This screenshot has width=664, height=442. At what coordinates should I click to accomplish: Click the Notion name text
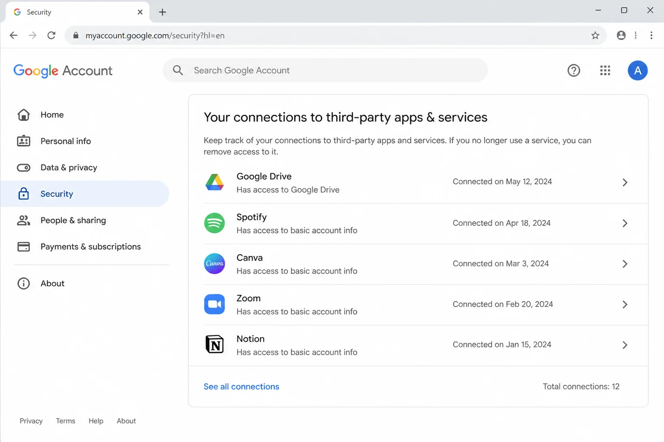pyautogui.click(x=250, y=339)
